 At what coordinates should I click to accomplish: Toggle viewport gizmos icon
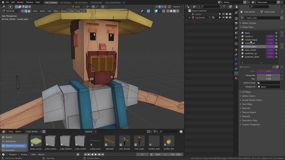click(x=148, y=11)
